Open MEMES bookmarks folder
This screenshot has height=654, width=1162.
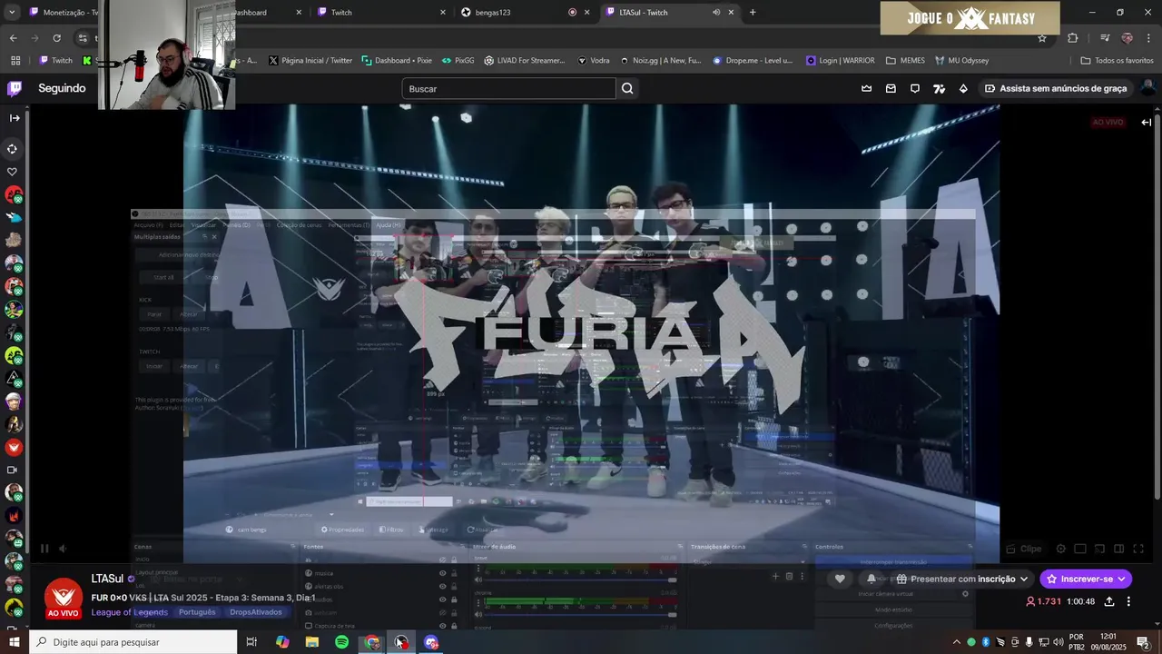coord(905,60)
